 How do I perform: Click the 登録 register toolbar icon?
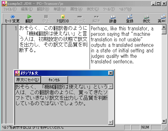130,19
